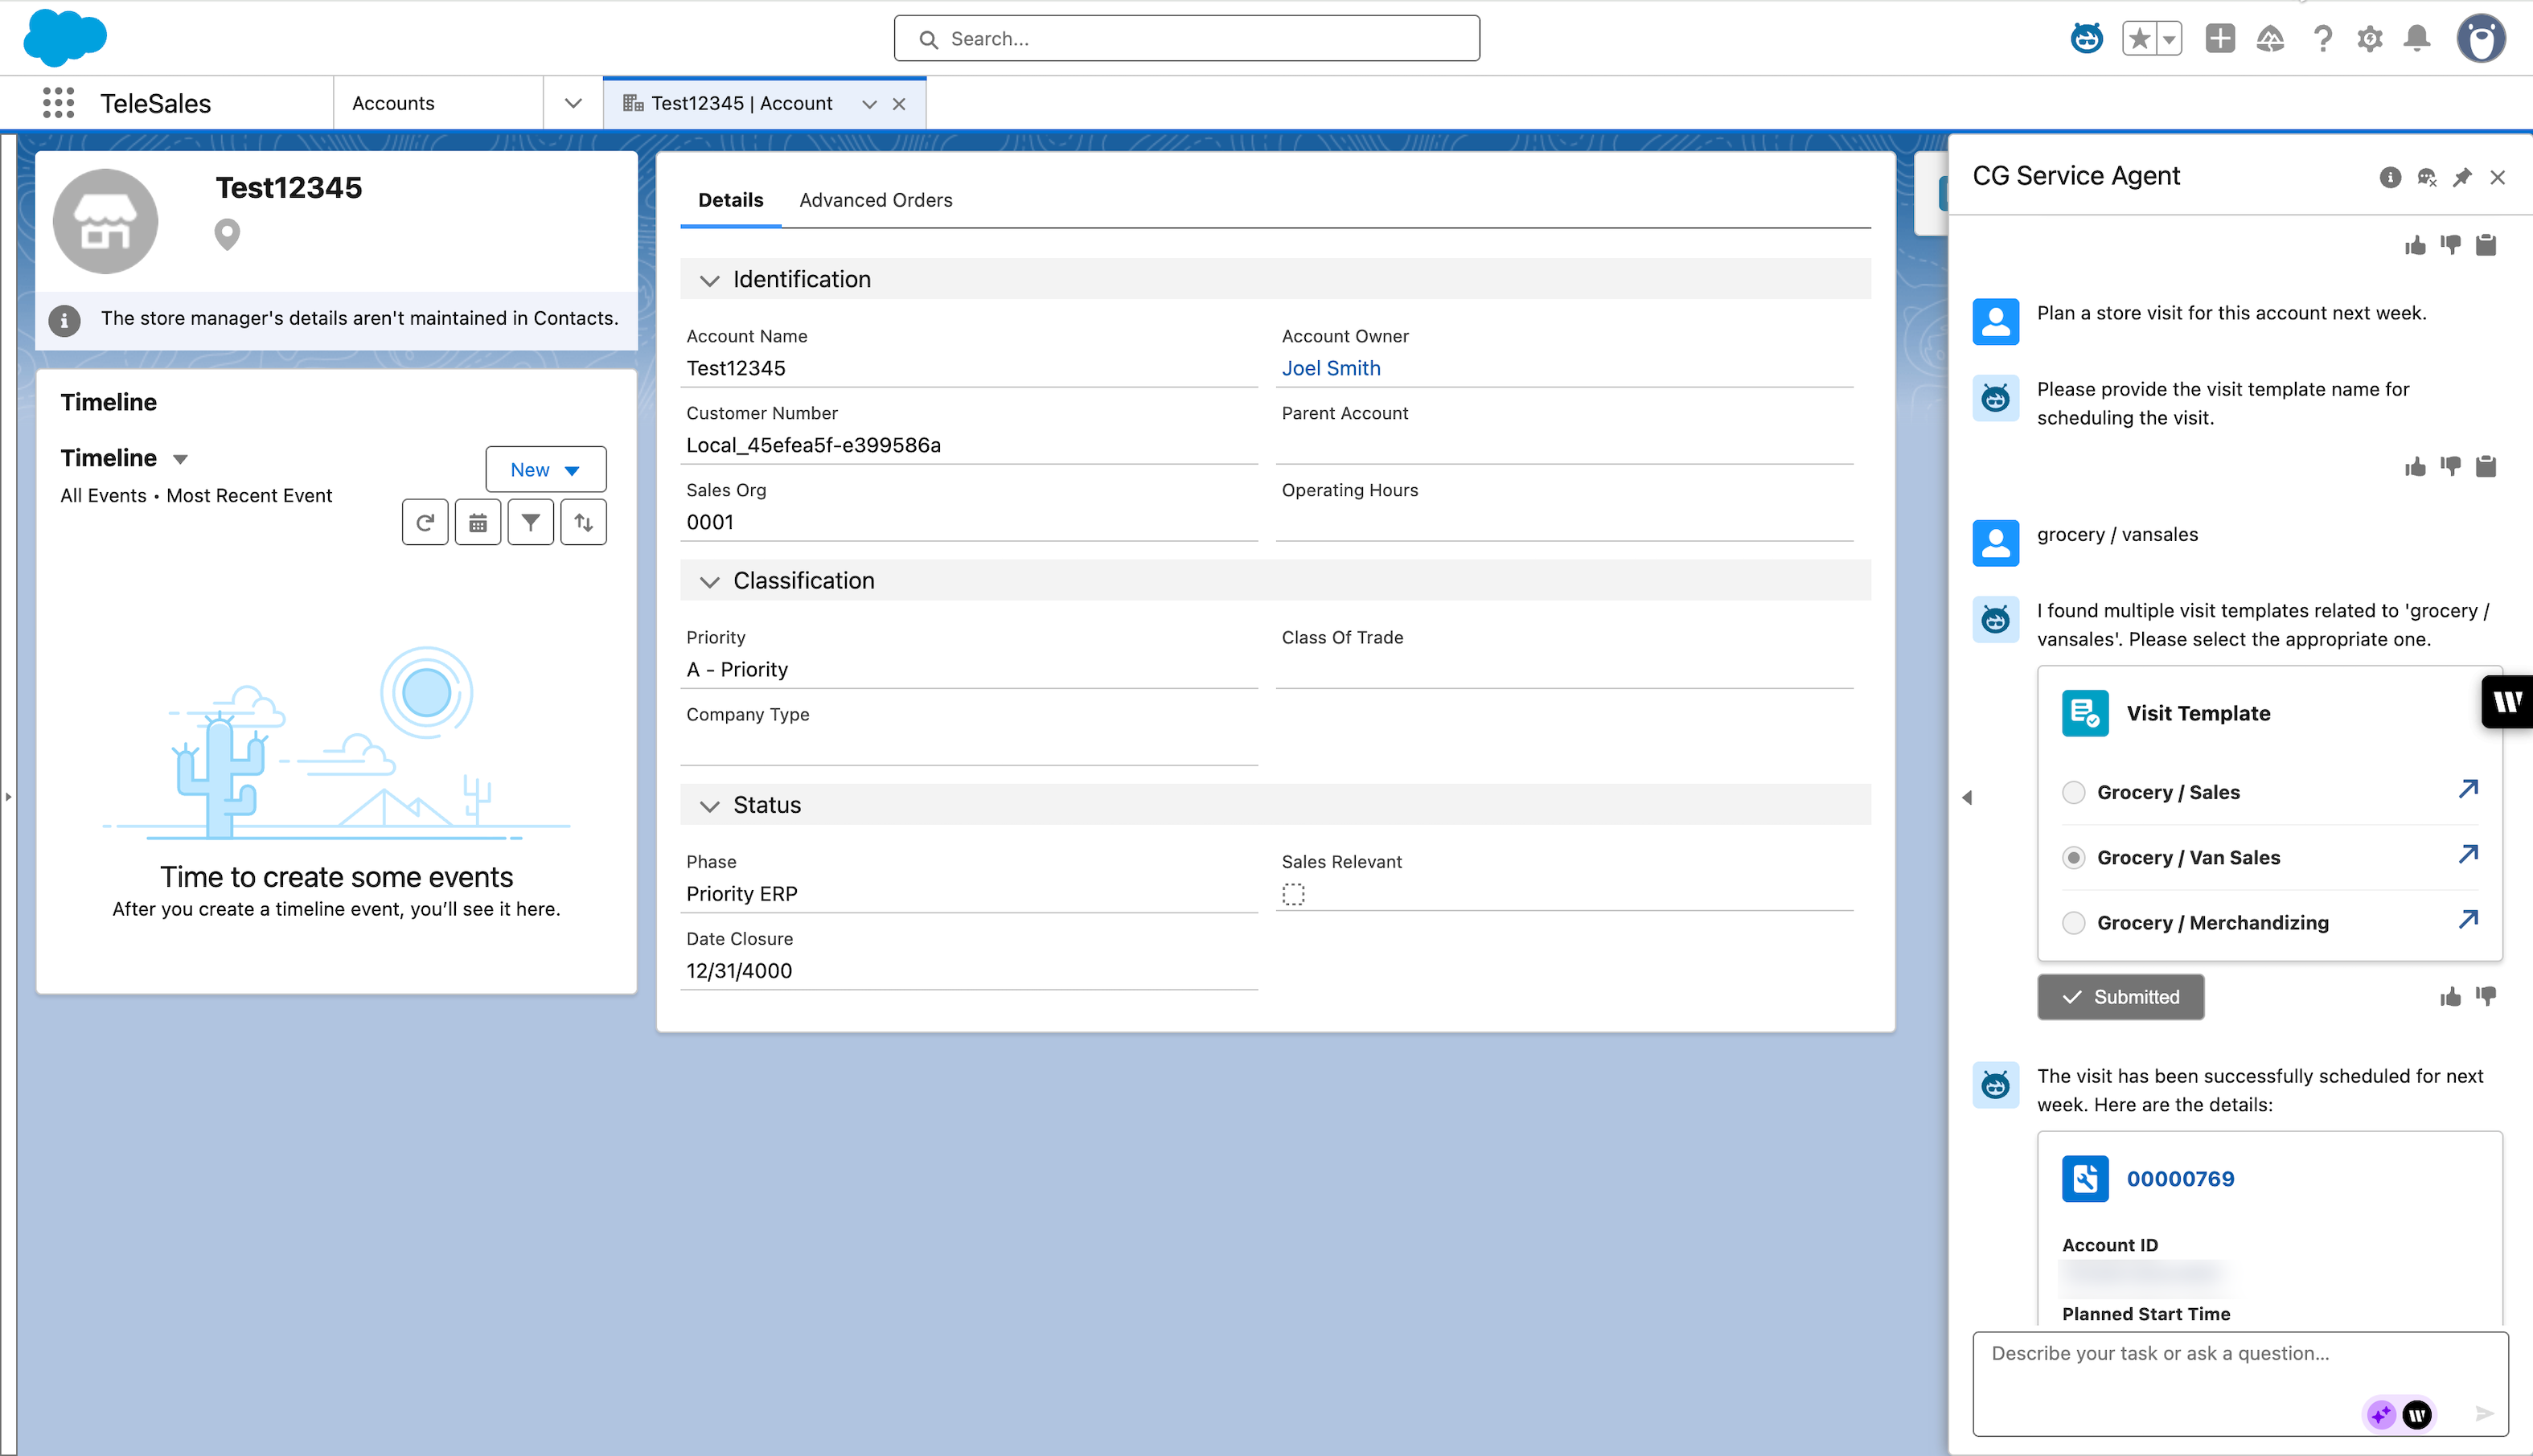Click the Submitted button
The image size is (2533, 1456).
(2121, 997)
